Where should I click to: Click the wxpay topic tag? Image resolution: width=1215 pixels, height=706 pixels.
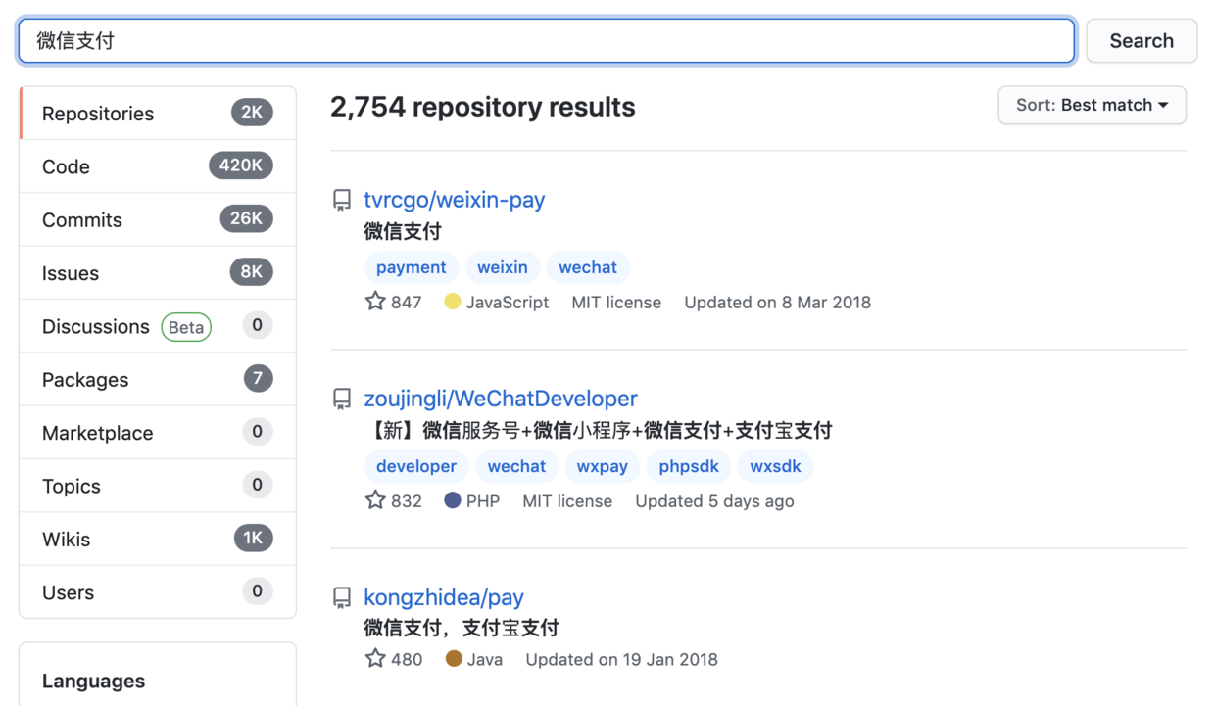point(603,466)
